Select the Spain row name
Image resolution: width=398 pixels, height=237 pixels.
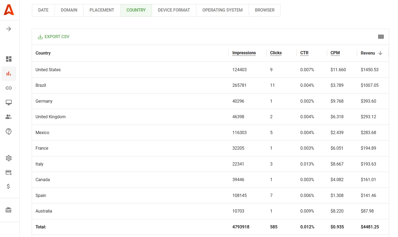(41, 195)
